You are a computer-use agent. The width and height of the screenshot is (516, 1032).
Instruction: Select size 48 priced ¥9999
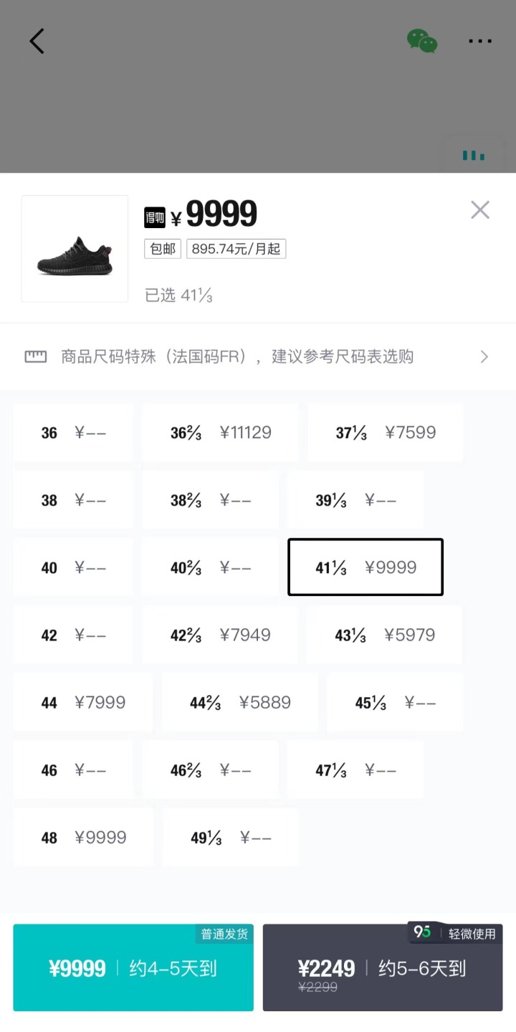pos(82,837)
